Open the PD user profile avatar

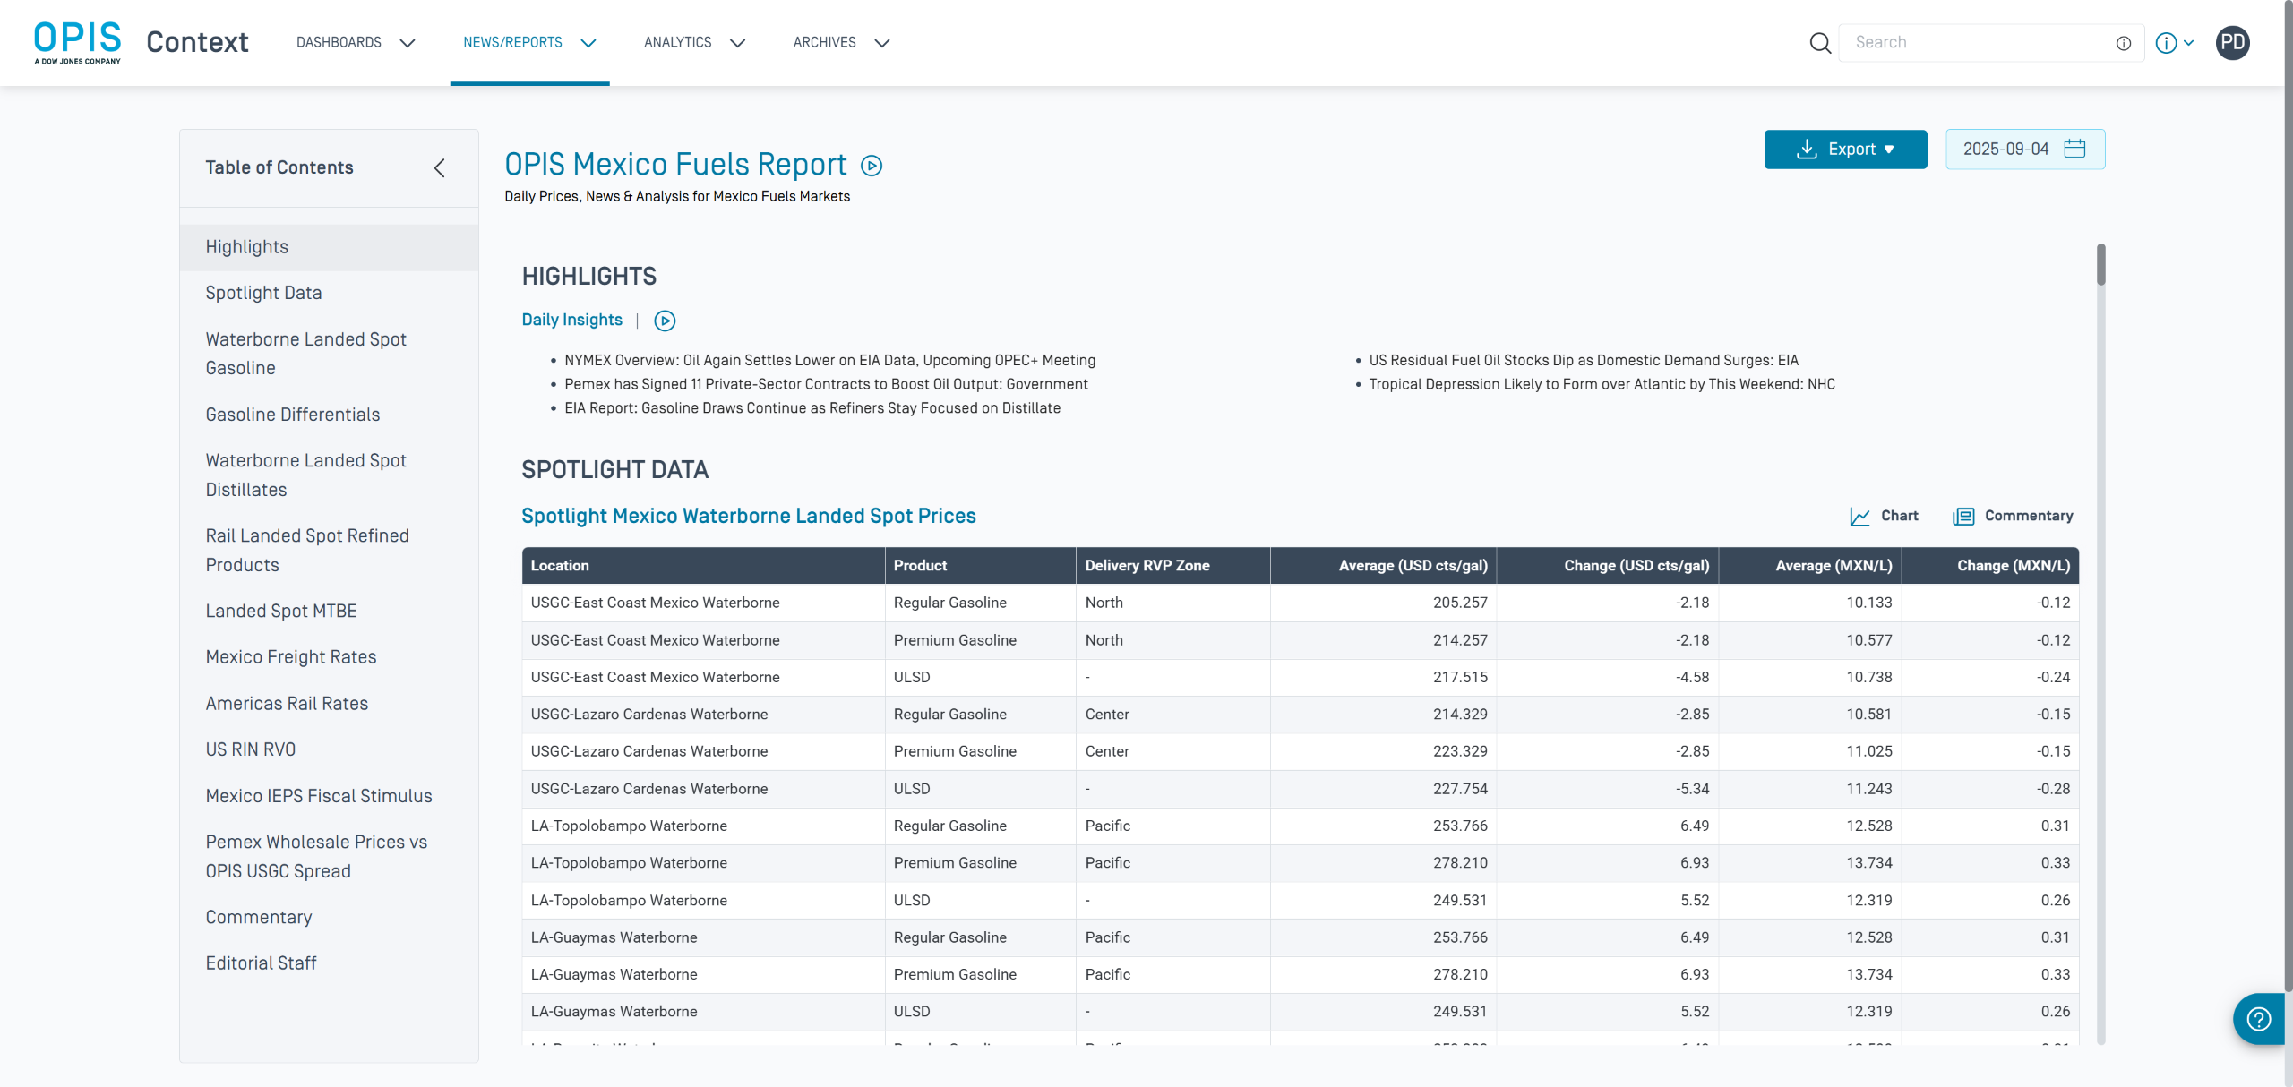pyautogui.click(x=2232, y=43)
